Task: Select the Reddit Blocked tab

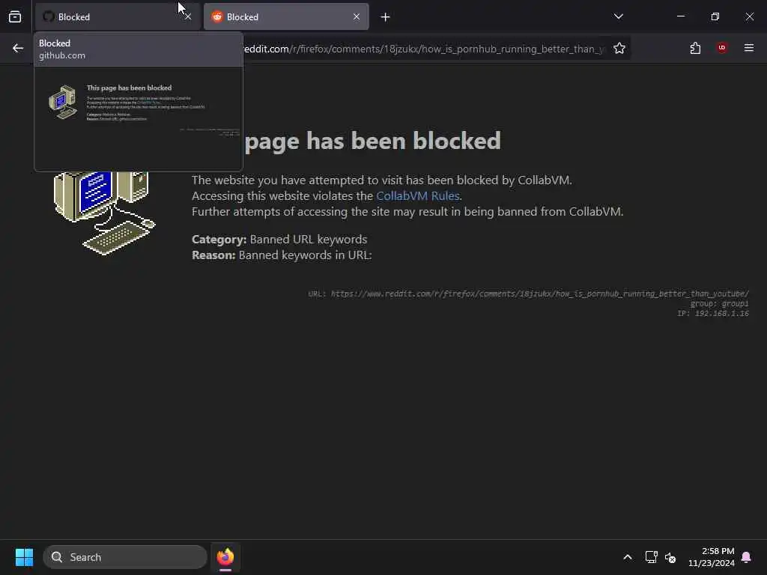Action: (x=286, y=16)
